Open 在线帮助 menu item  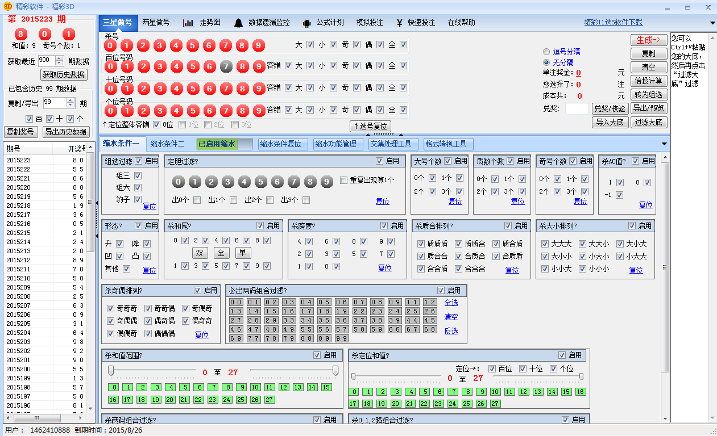coord(461,23)
